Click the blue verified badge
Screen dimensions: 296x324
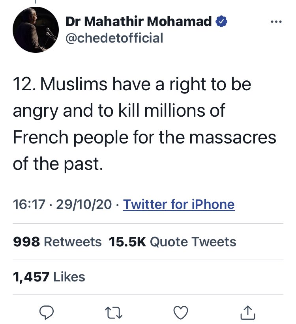tap(222, 22)
